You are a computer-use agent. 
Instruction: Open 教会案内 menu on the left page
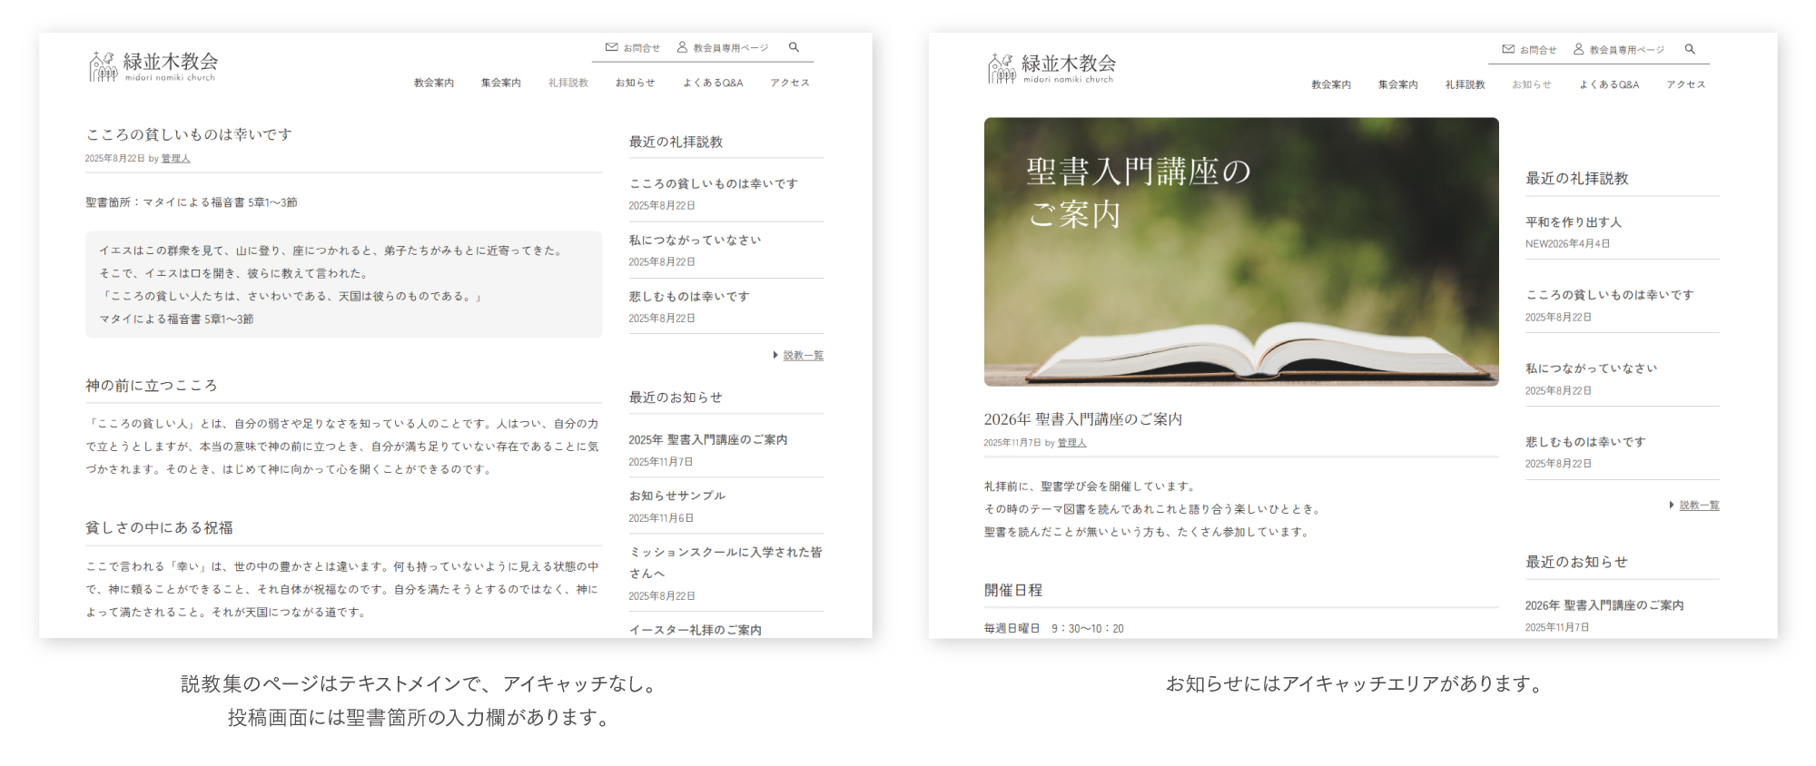433,83
